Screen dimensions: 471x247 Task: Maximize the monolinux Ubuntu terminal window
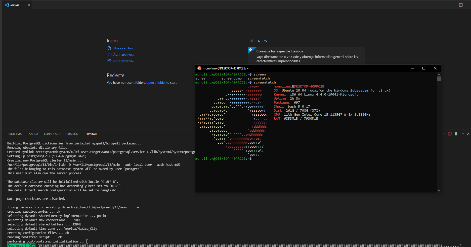pyautogui.click(x=424, y=68)
